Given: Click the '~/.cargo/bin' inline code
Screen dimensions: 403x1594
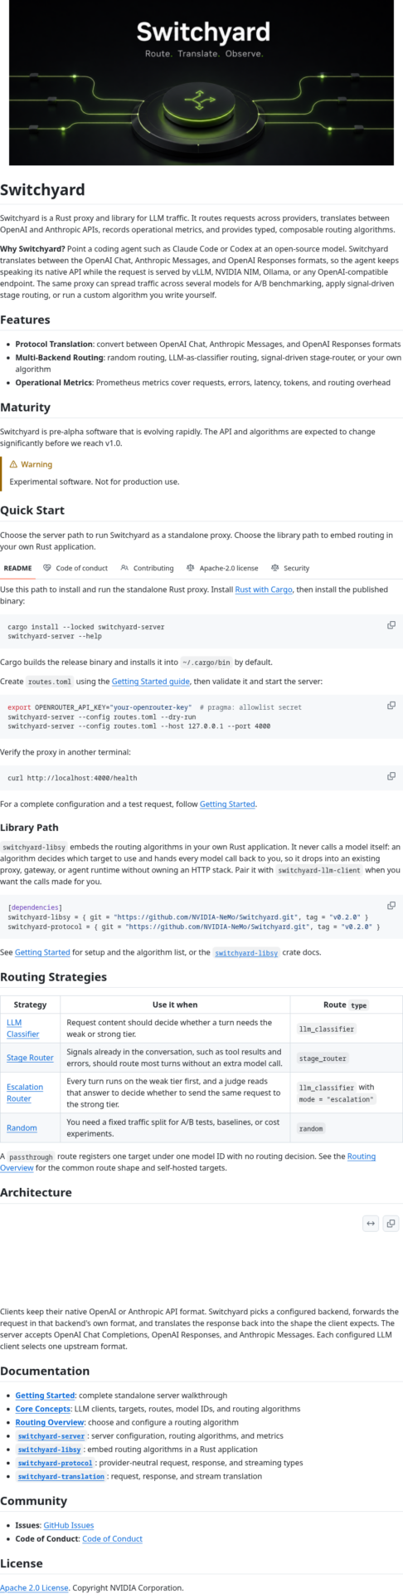Looking at the screenshot, I should [207, 663].
